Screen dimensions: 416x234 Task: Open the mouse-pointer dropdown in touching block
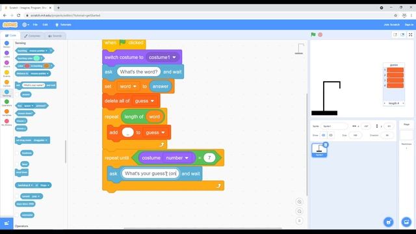click(x=46, y=51)
